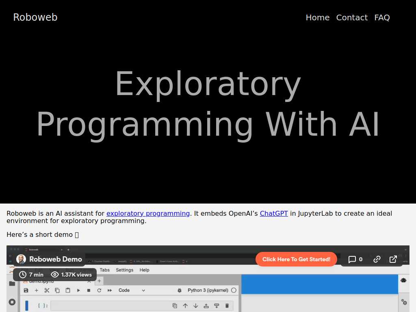Click the duplicate cell icon in cell toolbar

[x=175, y=306]
